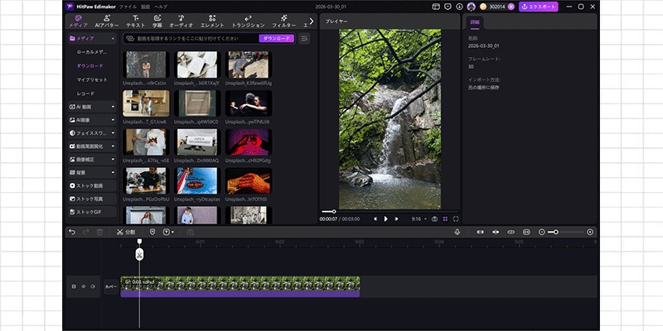This screenshot has height=331, width=663.
Task: Toggle the track mute speaker icon
Action: pos(92,286)
